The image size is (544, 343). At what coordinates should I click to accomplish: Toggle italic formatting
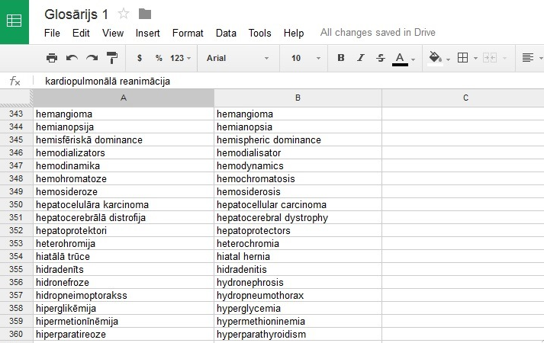(x=360, y=58)
